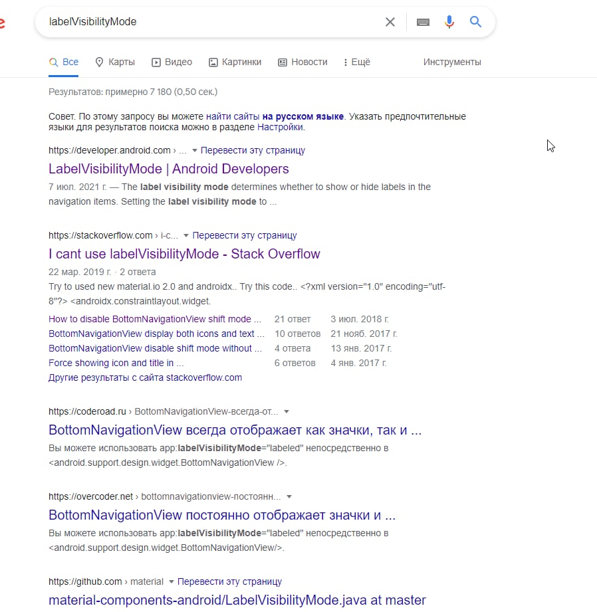Click the https://github.com URL text
Screen dimensions: 597x612
point(85,581)
